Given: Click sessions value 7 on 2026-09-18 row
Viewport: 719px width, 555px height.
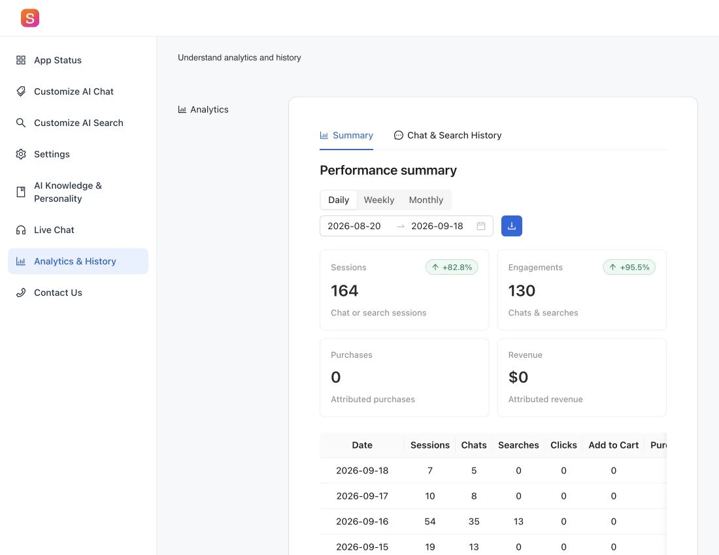Looking at the screenshot, I should 429,470.
